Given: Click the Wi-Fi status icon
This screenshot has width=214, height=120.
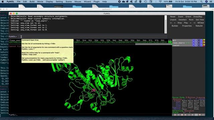Looking at the screenshot, I should click(160, 1).
